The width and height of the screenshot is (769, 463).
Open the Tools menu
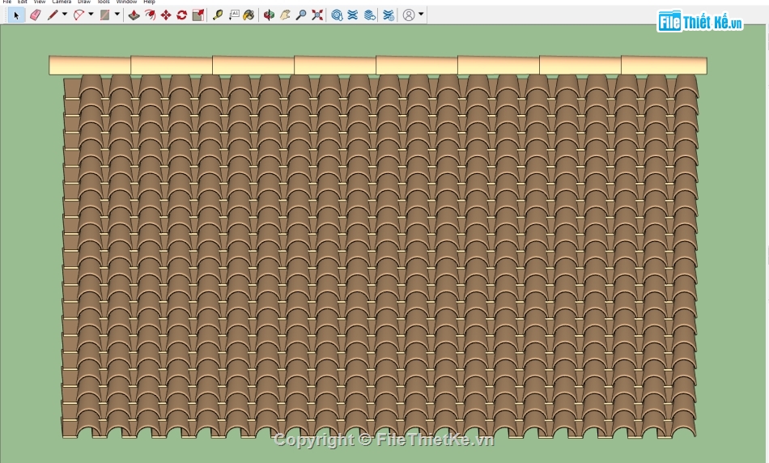click(104, 2)
